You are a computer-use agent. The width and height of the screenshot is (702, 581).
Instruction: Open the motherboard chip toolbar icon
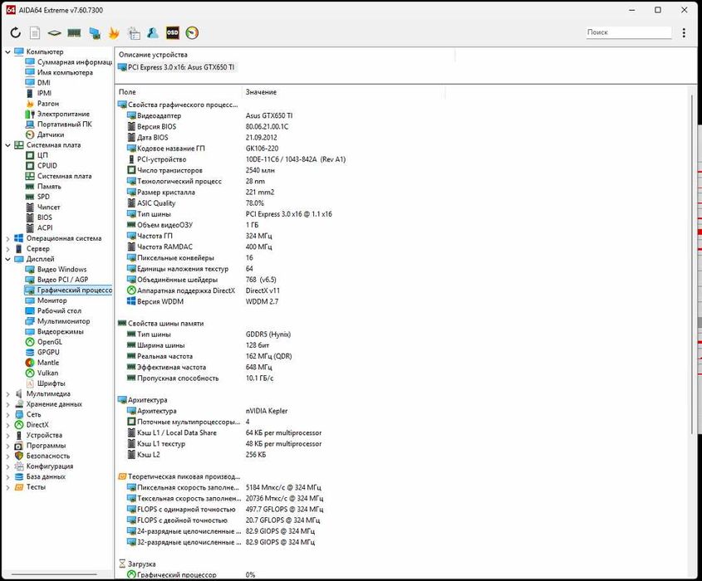click(54, 32)
